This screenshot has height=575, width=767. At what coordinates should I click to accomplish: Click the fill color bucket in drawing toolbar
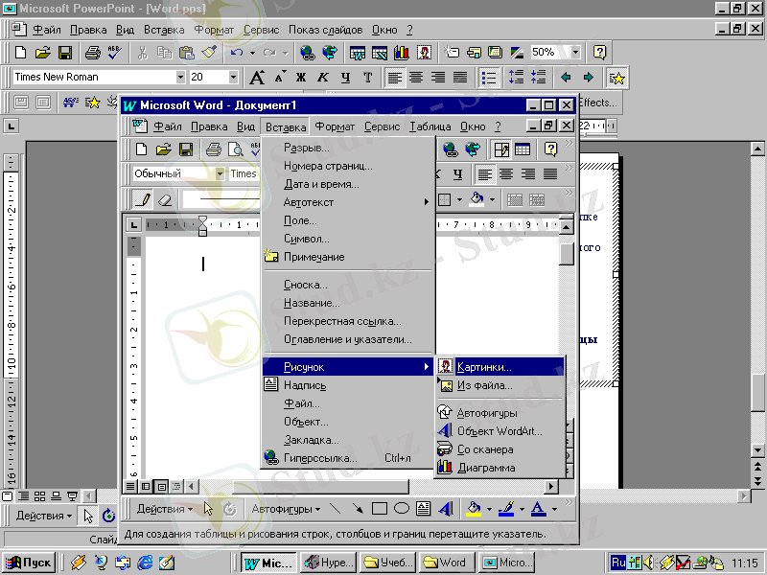pos(473,509)
